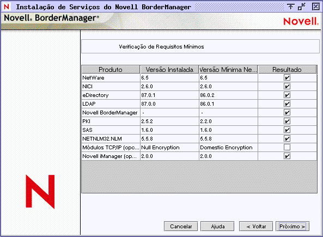Toggle the NetWare result checkbox
The height and width of the screenshot is (237, 323).
coord(287,78)
